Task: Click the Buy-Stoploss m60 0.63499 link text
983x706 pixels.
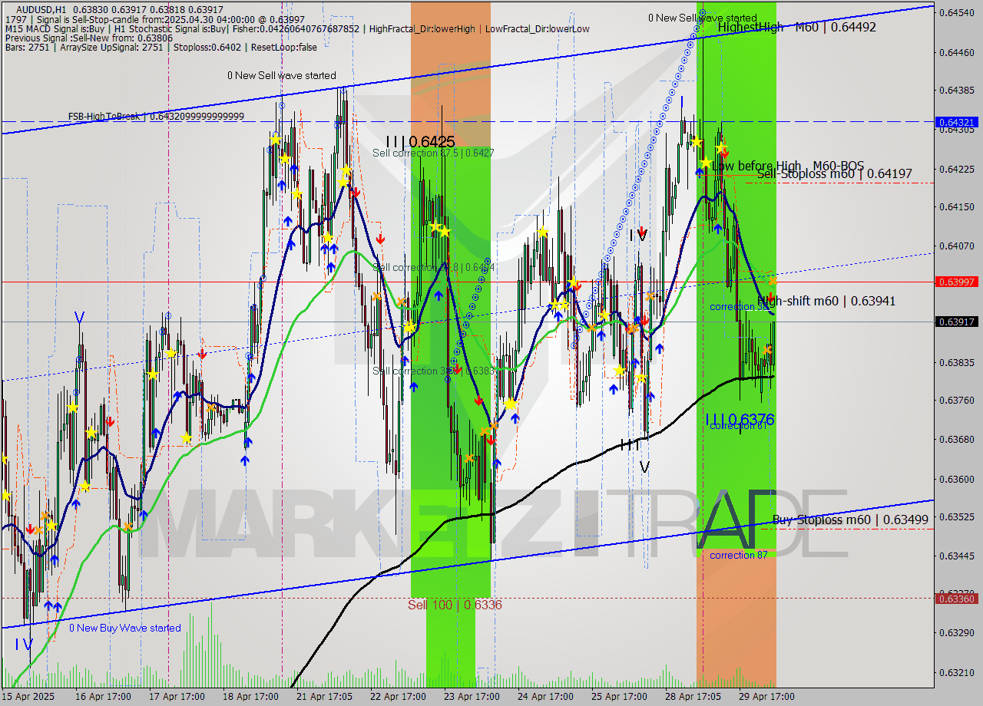Action: tap(852, 520)
